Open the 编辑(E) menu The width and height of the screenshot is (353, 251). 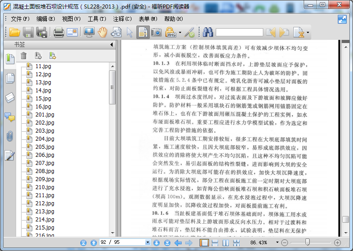pos(46,19)
